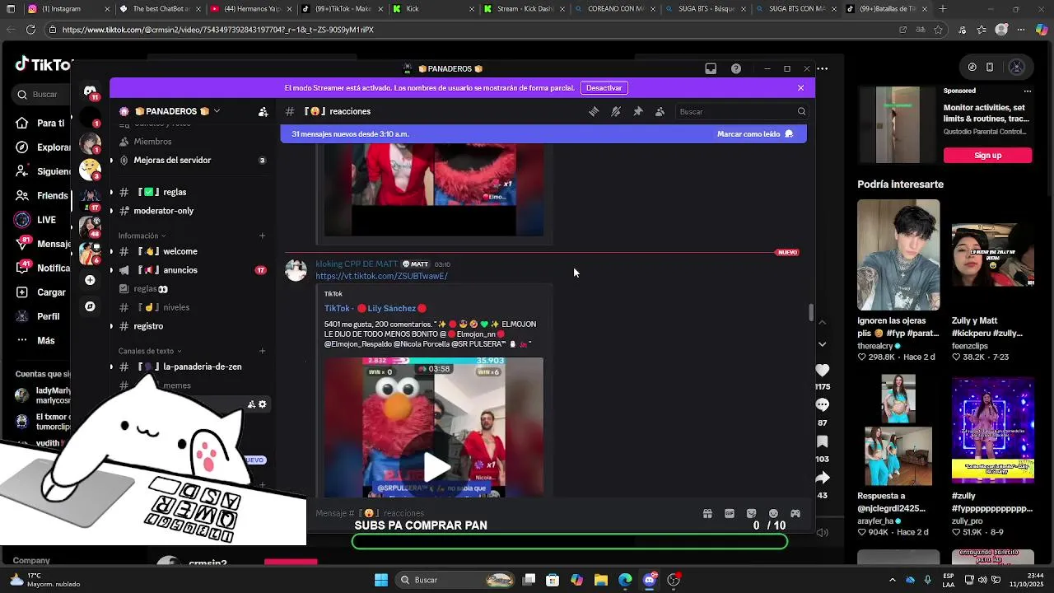This screenshot has height=593, width=1054.
Task: Click TikTok like heart icon
Action: coord(822,371)
